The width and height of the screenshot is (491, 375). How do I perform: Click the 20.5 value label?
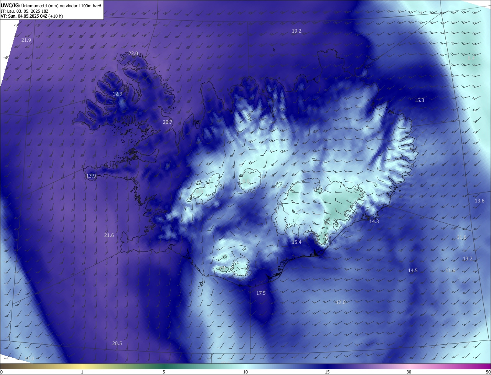click(x=117, y=343)
